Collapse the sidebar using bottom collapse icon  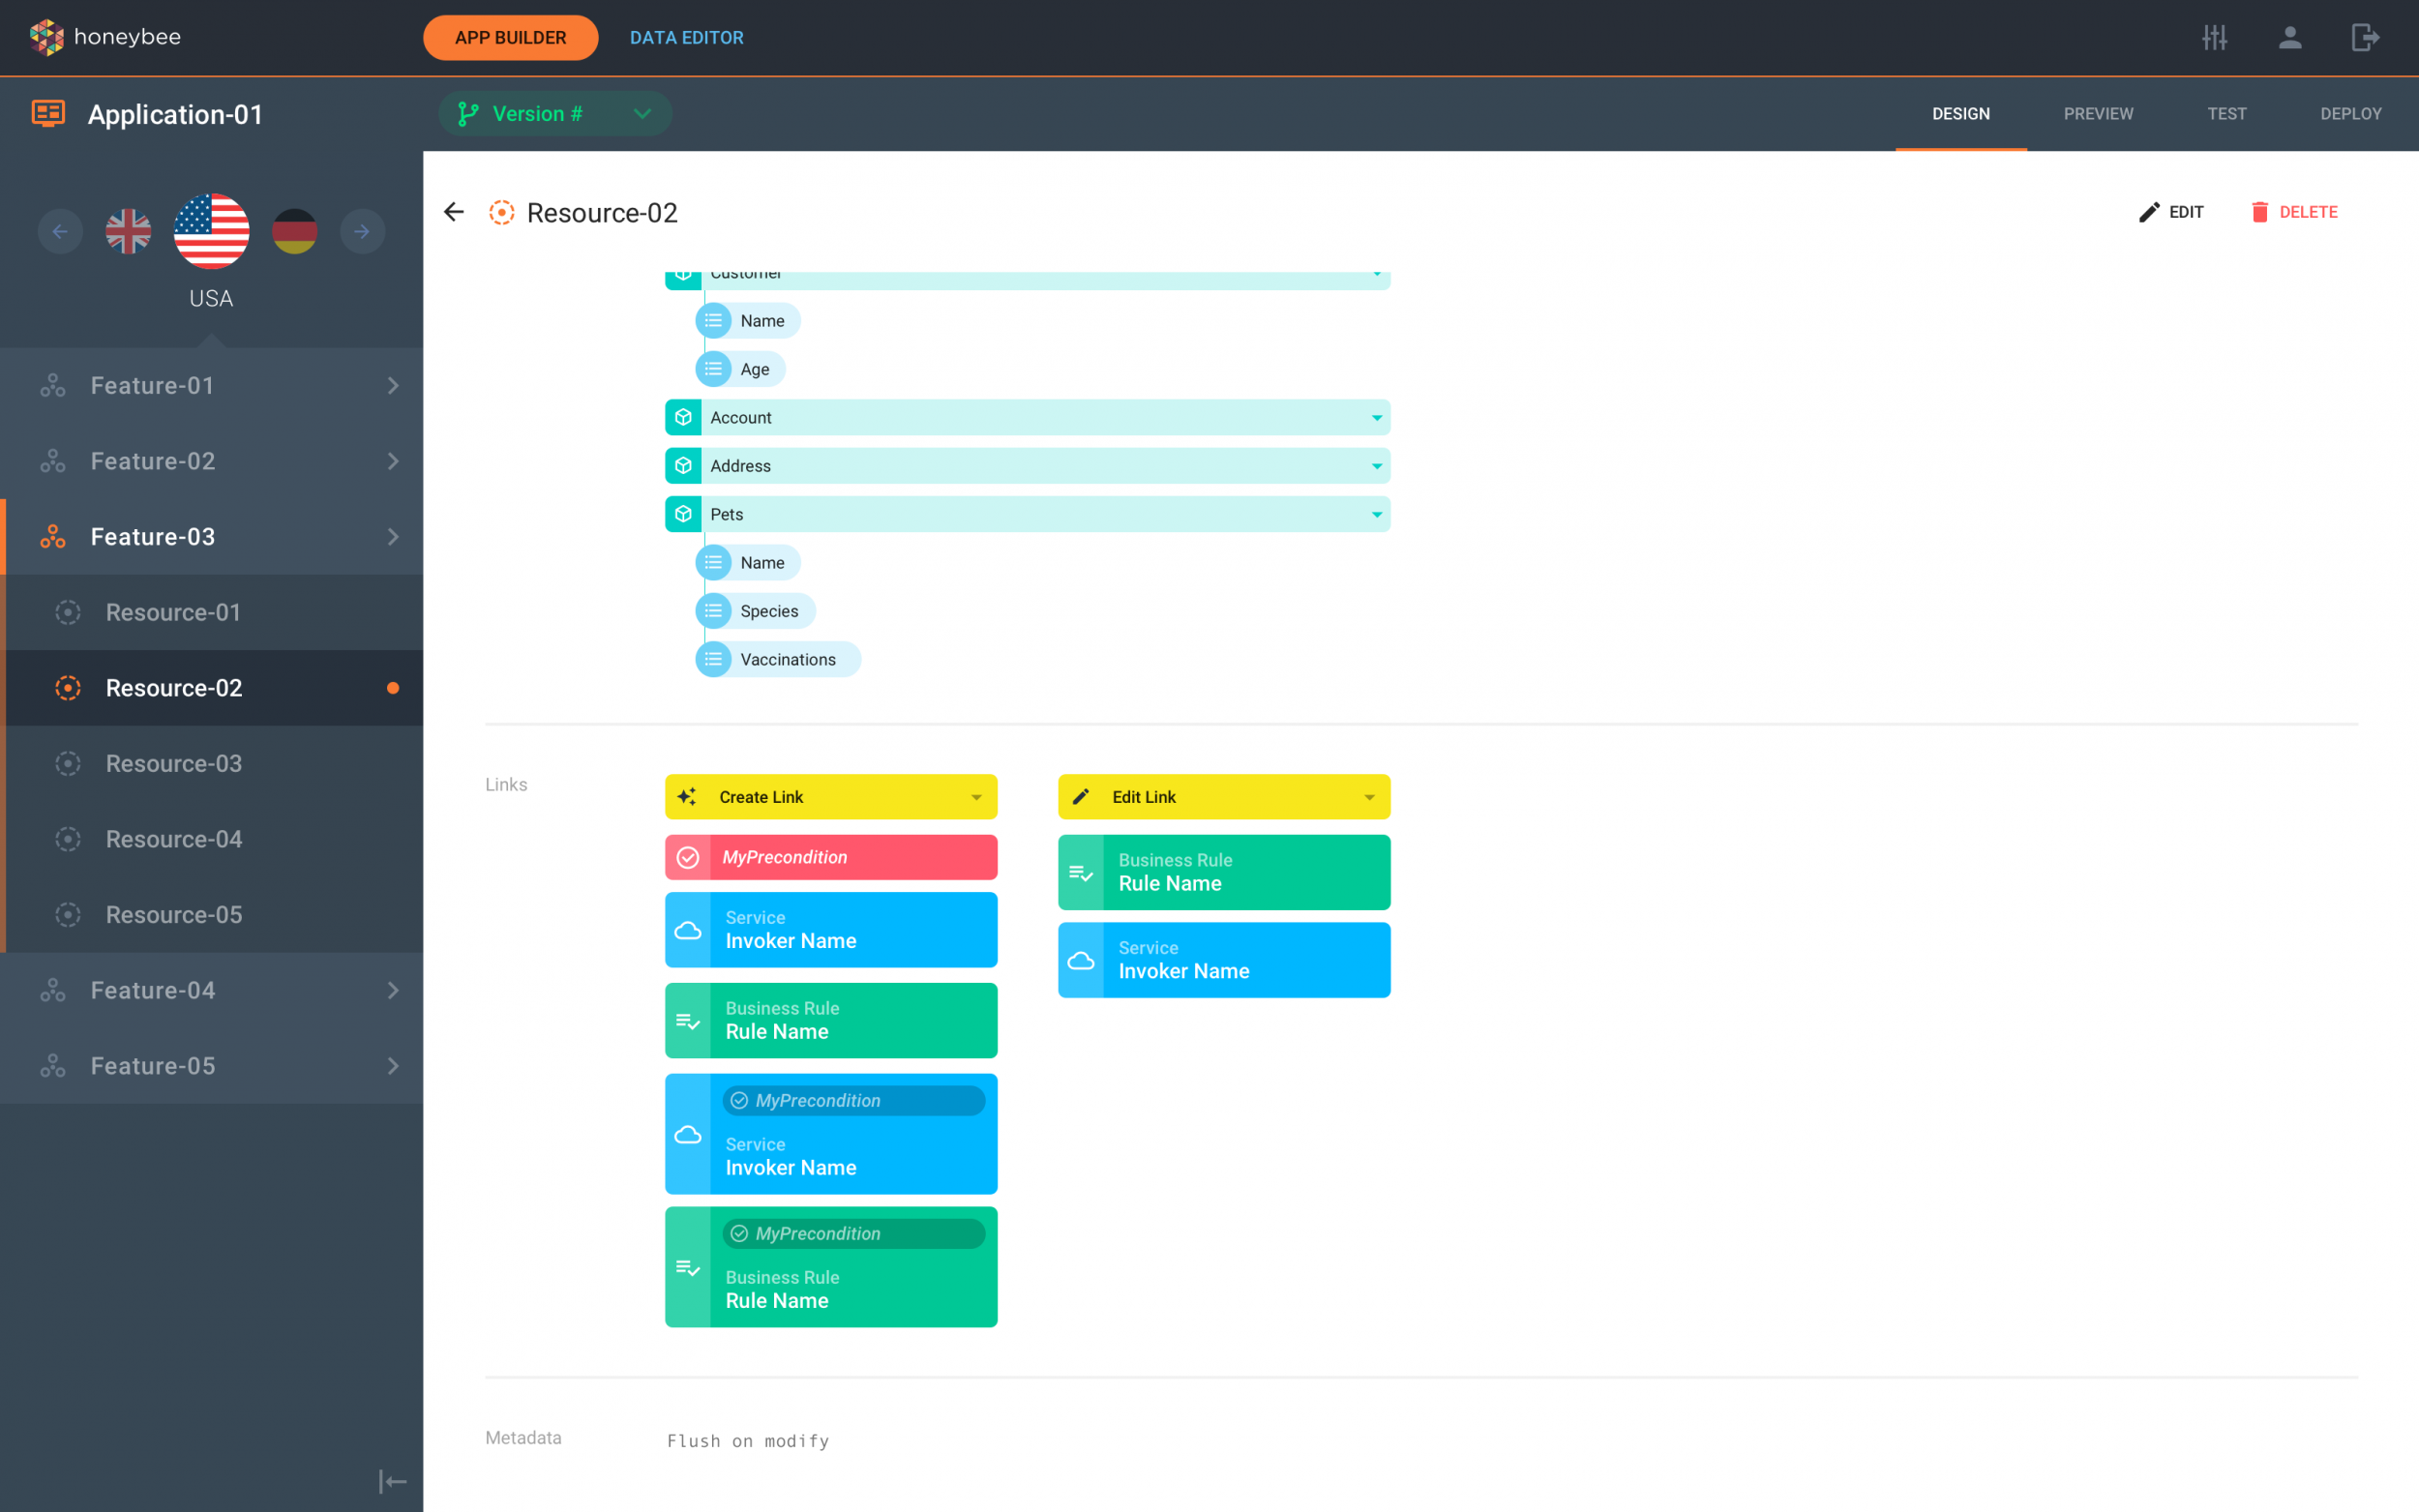point(392,1481)
